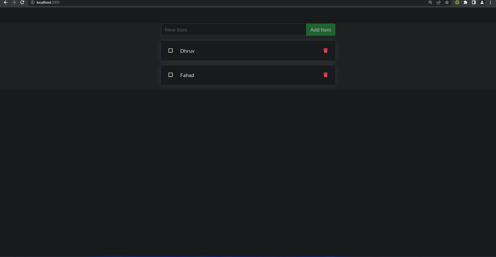496x257 pixels.
Task: Bookmark this page with the star
Action: click(x=447, y=2)
